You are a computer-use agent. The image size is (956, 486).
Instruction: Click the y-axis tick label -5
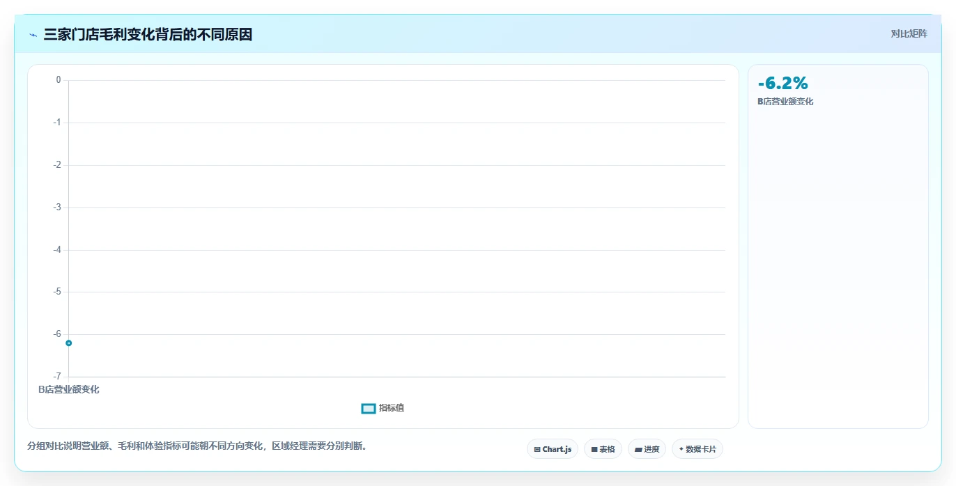tap(58, 292)
